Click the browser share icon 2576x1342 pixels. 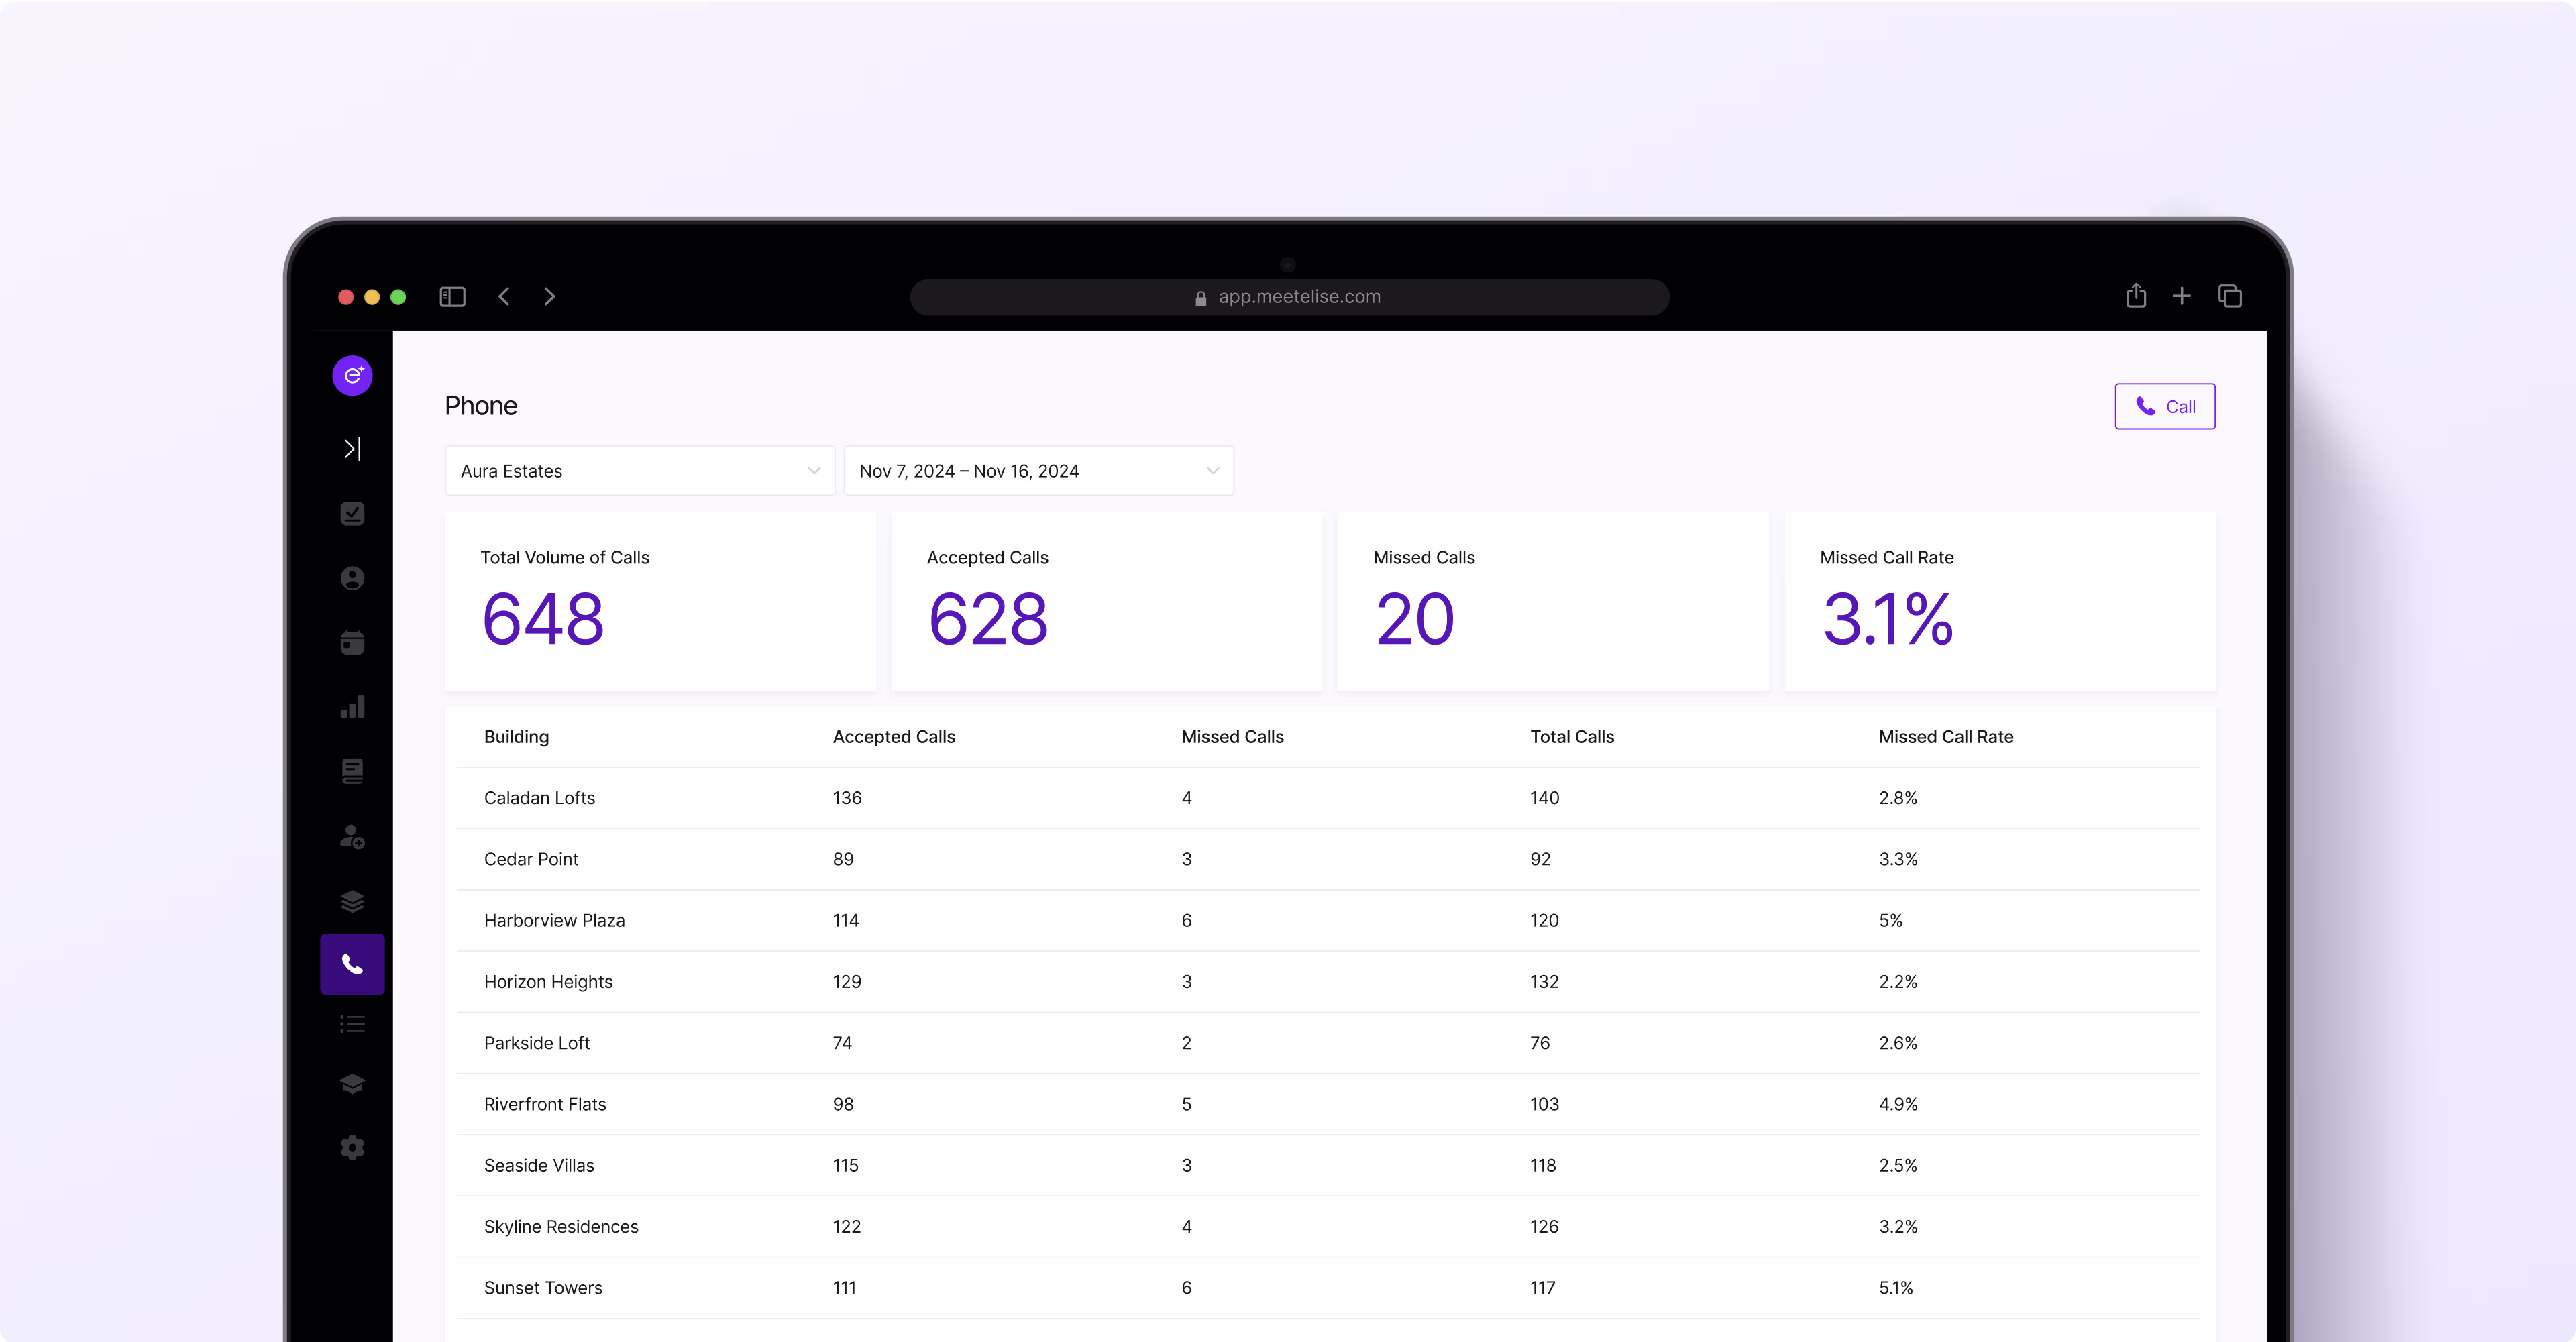click(x=2136, y=296)
